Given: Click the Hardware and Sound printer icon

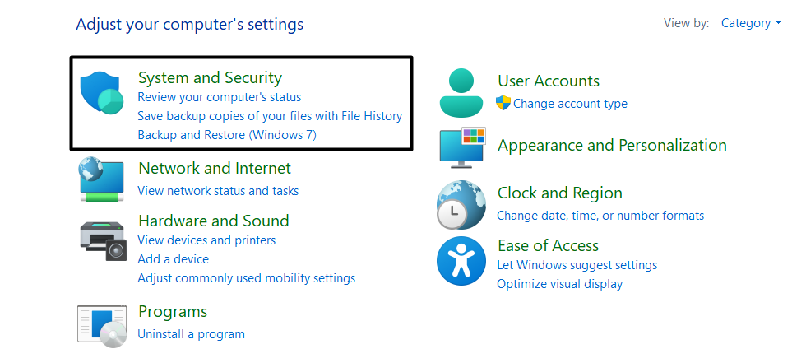Looking at the screenshot, I should point(103,240).
